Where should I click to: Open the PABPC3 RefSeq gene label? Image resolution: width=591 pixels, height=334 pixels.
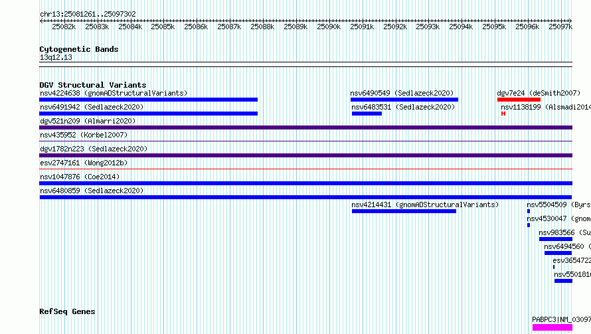pyautogui.click(x=562, y=319)
